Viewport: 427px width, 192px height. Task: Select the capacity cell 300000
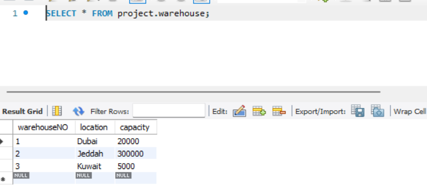(136, 154)
